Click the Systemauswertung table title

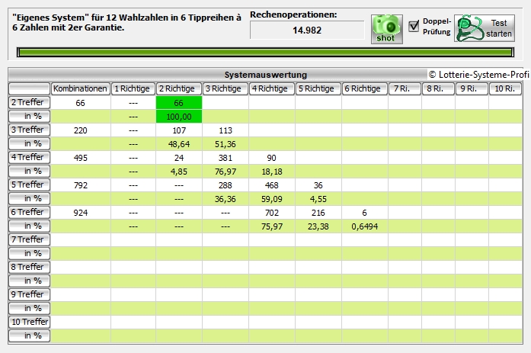click(x=265, y=75)
